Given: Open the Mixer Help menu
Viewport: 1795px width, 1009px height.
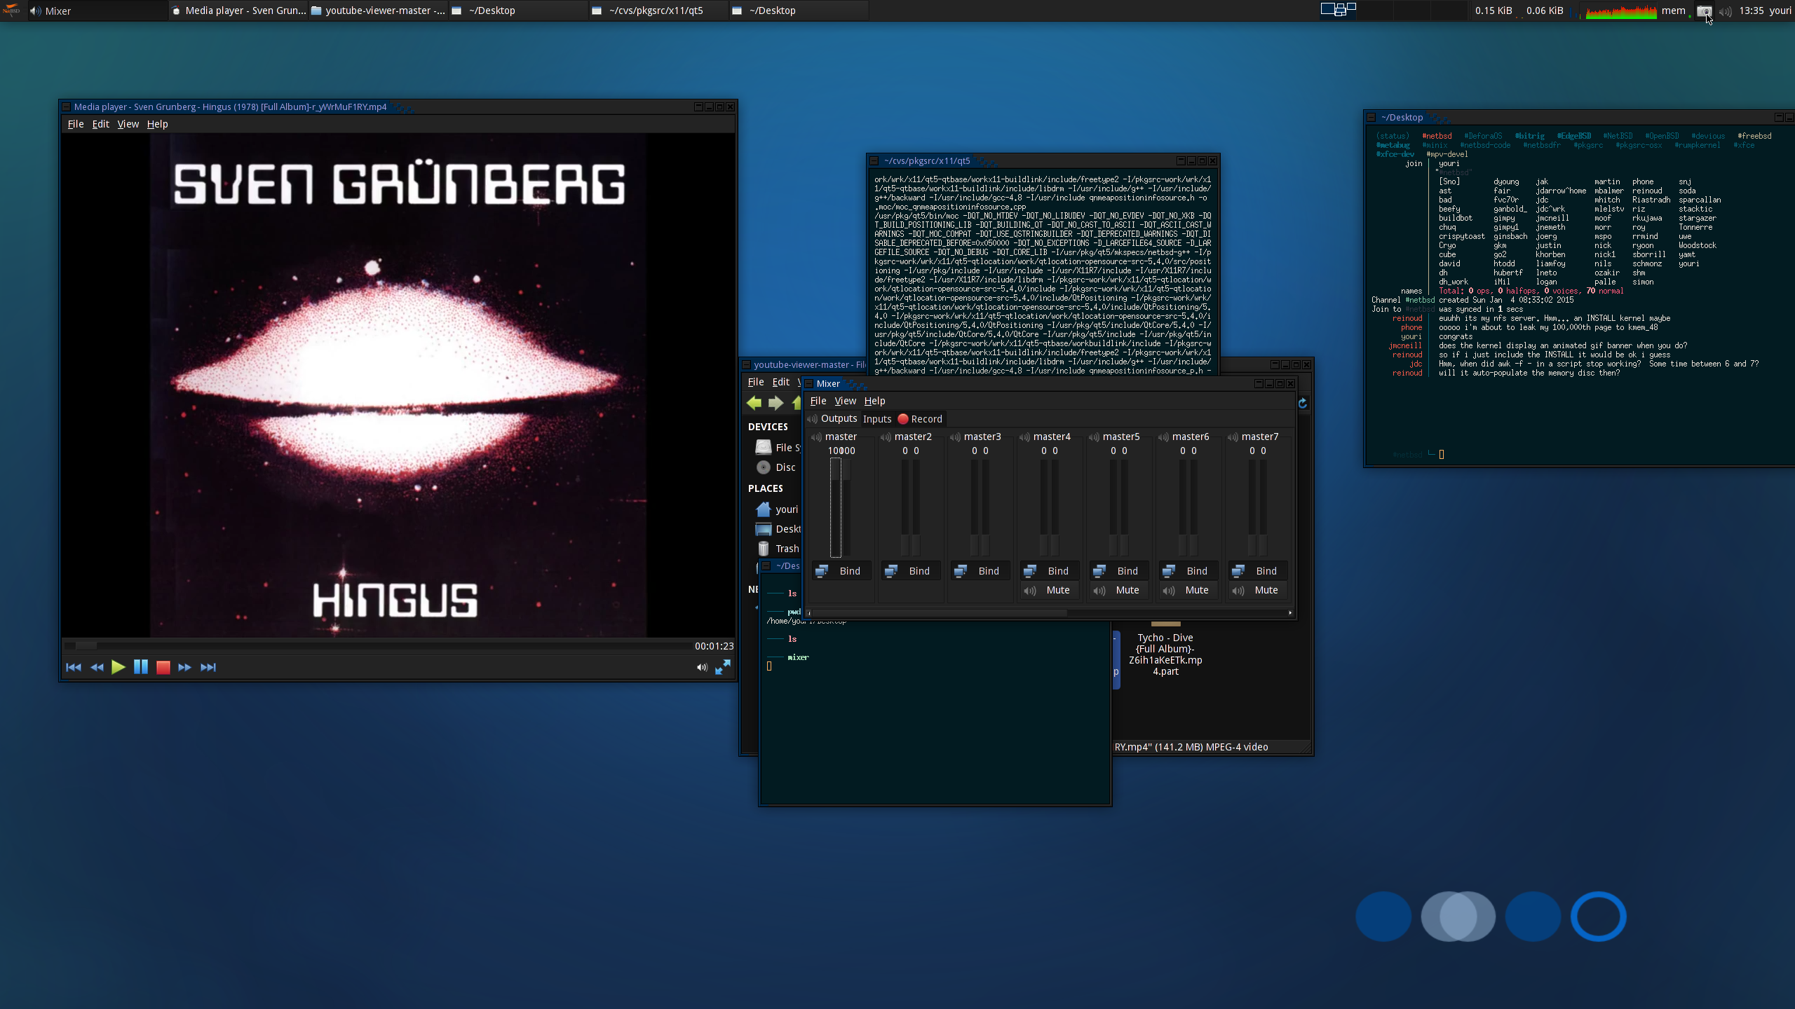Looking at the screenshot, I should 875,401.
